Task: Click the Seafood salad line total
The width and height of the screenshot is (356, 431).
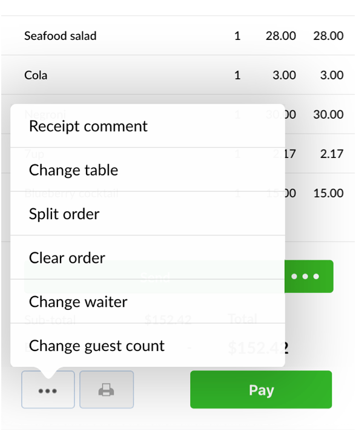Action: pyautogui.click(x=328, y=36)
